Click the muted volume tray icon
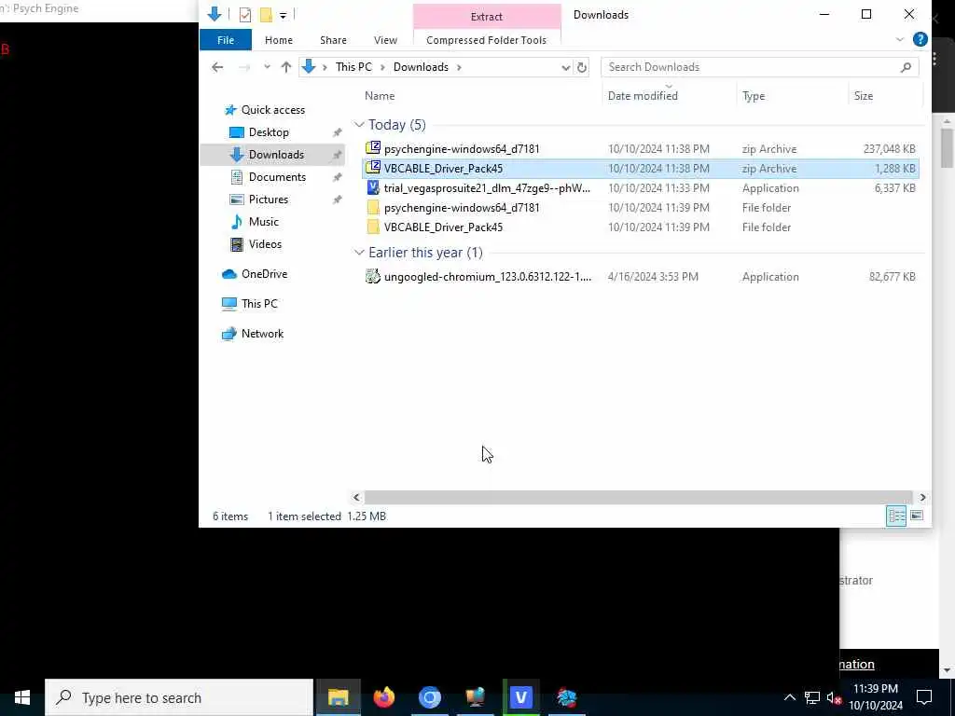The image size is (955, 716). click(834, 697)
